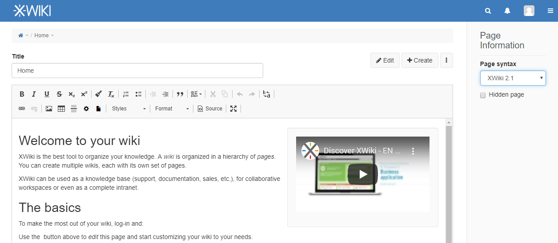
Task: Expand the arrow after Home breadcrumb
Action: coord(52,35)
